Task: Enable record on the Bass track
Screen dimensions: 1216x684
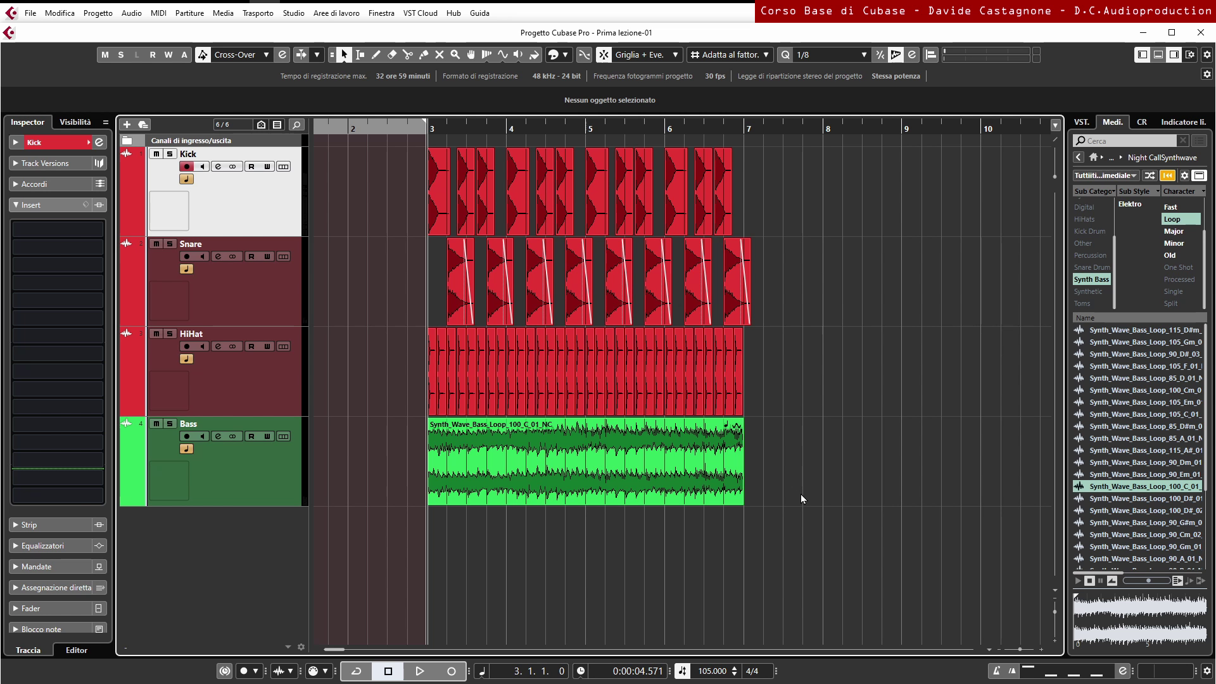Action: (x=186, y=436)
